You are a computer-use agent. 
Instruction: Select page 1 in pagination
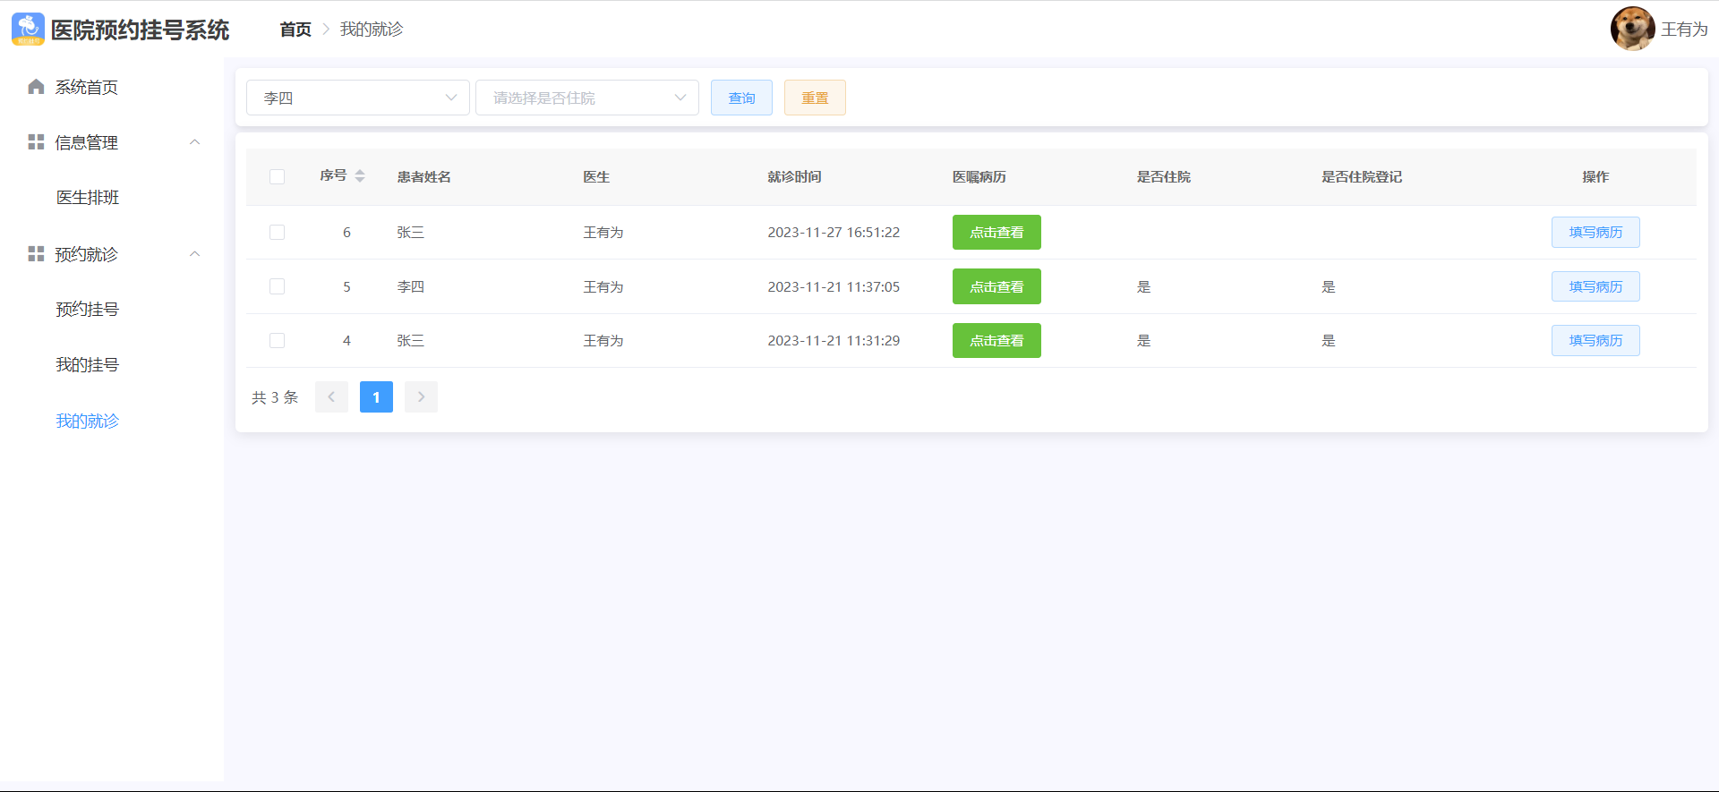376,397
